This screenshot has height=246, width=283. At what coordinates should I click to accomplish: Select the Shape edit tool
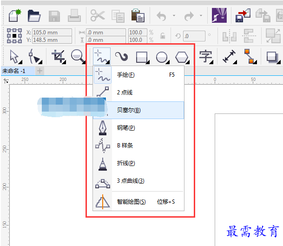coord(35,57)
